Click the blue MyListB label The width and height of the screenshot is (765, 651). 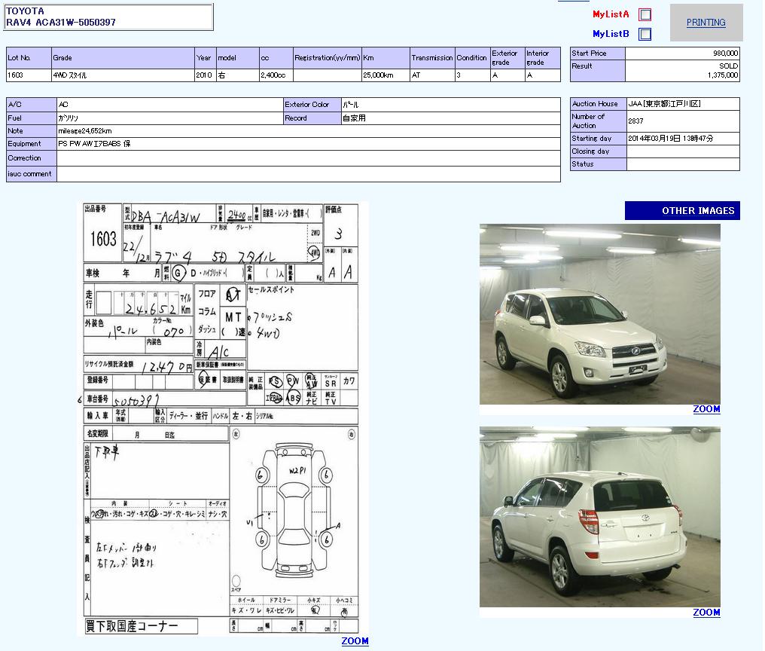(611, 34)
